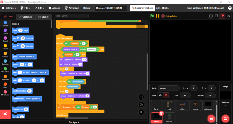Switch to the Code tab
This screenshot has height=124, width=233.
pos(8,17)
